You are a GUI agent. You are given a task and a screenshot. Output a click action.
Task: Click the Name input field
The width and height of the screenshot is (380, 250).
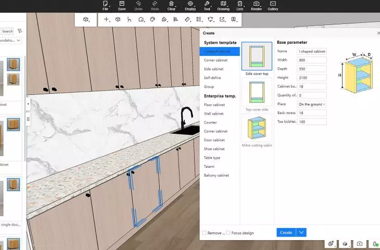click(x=312, y=52)
